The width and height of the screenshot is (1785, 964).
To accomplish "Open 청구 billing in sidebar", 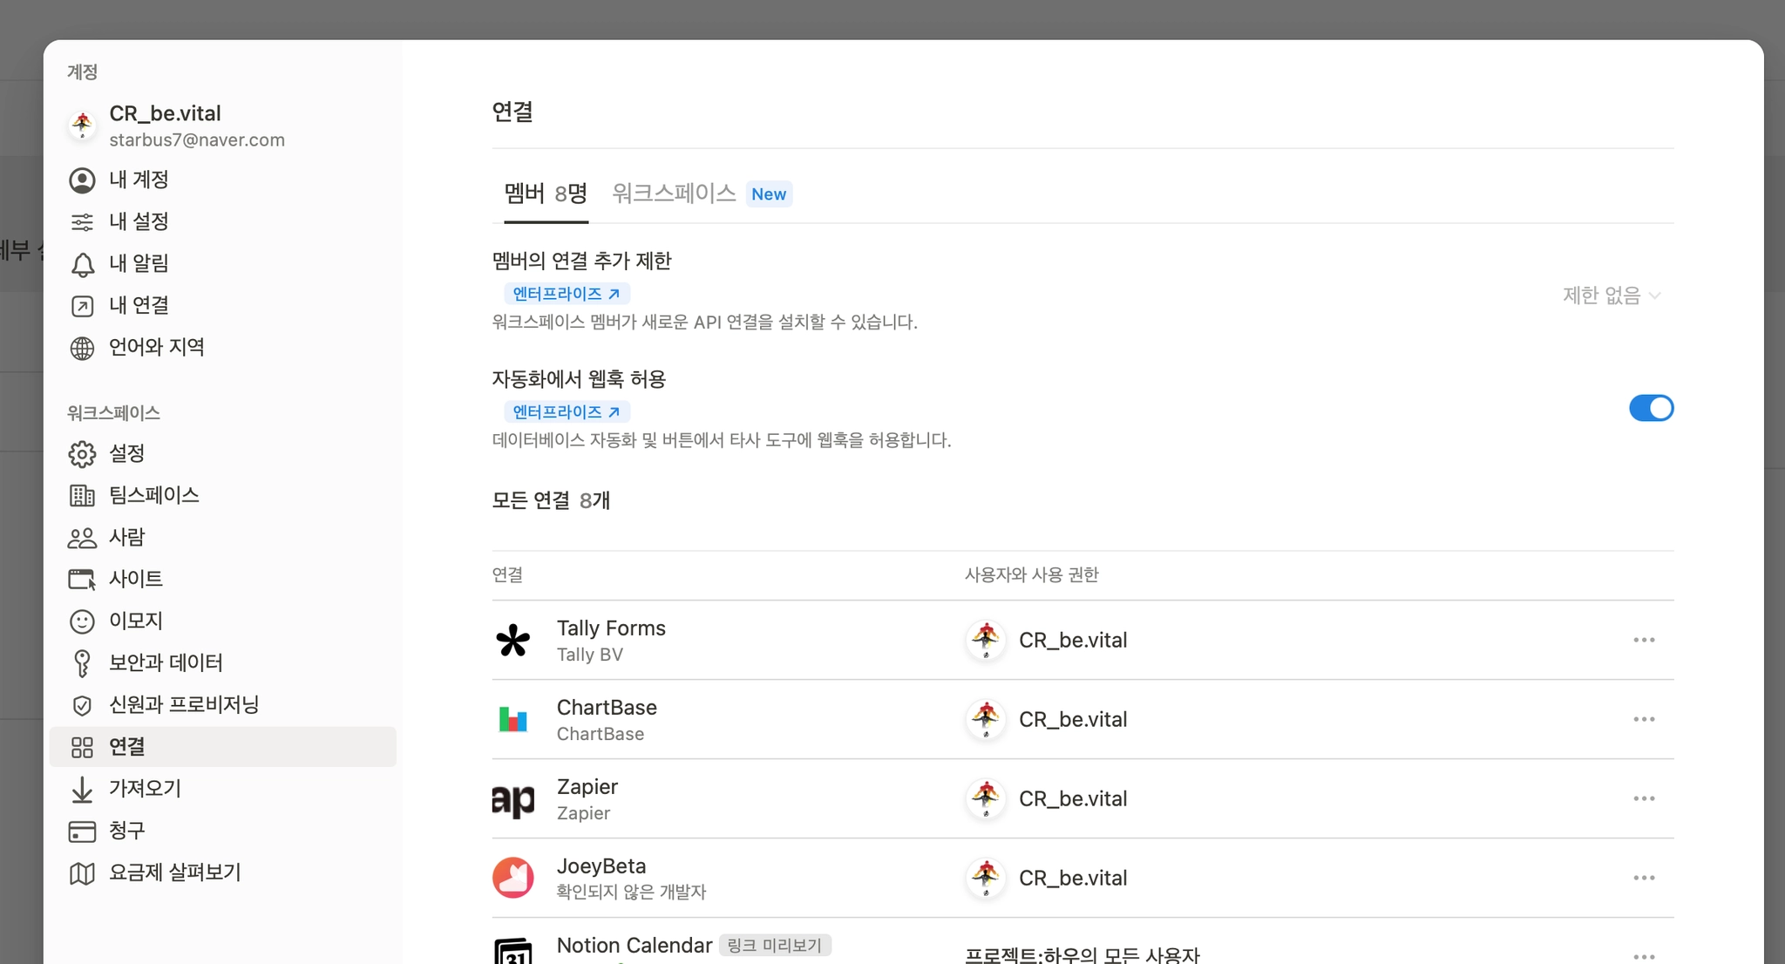I will 126,831.
